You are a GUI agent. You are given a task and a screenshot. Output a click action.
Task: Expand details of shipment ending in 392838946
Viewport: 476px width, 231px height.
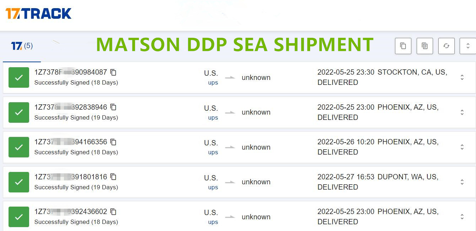coord(462,112)
